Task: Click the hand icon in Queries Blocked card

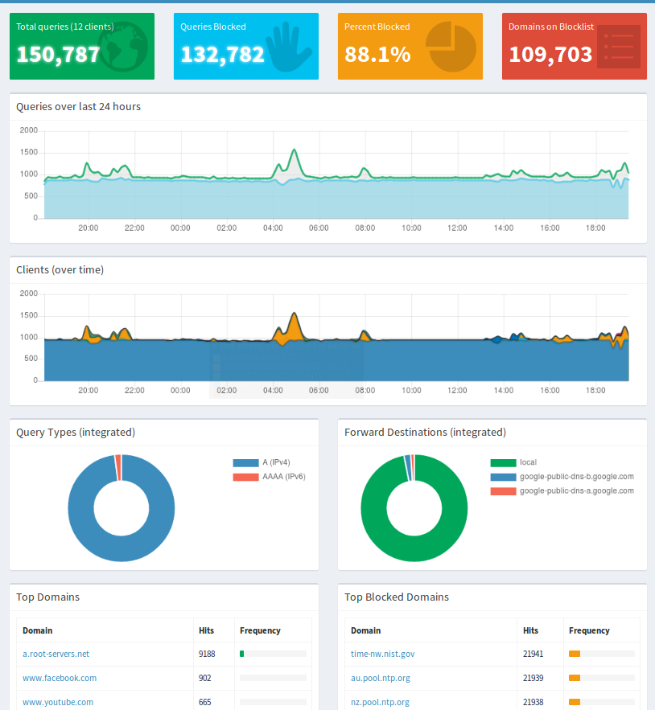Action: coord(286,47)
